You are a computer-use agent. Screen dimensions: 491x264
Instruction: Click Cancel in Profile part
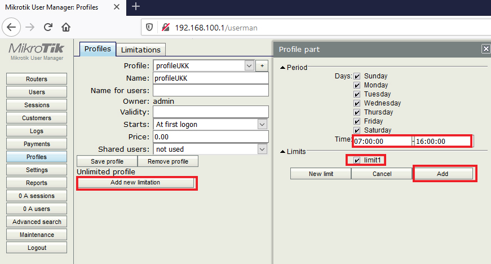[x=382, y=174]
